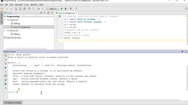Screen dimensions: 188x105
Task: Click the stop square in console sidebar
Action: (6, 60)
